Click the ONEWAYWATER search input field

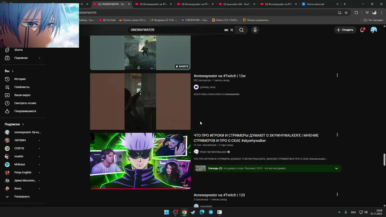[x=176, y=30]
